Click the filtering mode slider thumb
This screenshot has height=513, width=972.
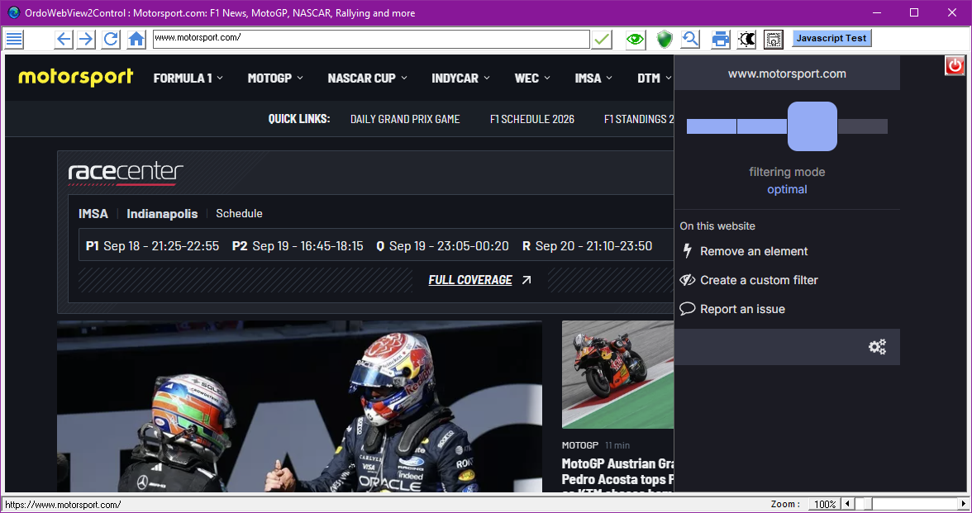(812, 126)
